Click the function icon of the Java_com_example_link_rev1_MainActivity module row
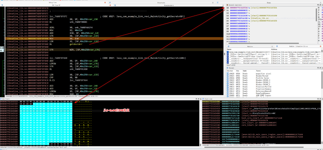Viewport: 323px width, 150px height. coord(227,52)
